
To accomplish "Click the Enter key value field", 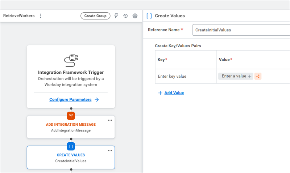I will [x=186, y=76].
